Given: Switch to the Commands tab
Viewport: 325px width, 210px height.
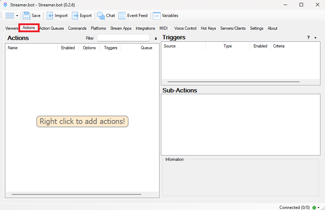Looking at the screenshot, I should pos(77,28).
